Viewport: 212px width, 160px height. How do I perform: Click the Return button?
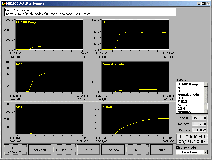161,150
